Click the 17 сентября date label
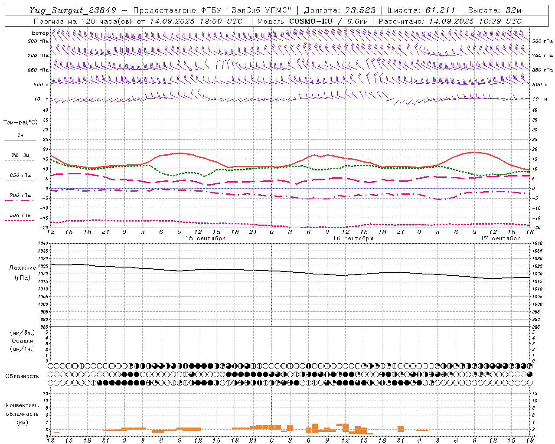Viewport: 555px width, 444px height. (500, 238)
